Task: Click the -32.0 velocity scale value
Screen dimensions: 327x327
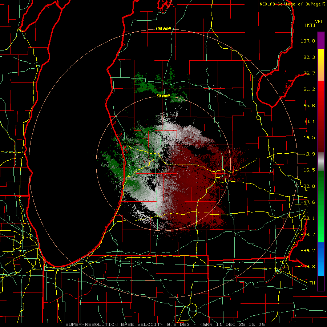Action: pos(308,186)
